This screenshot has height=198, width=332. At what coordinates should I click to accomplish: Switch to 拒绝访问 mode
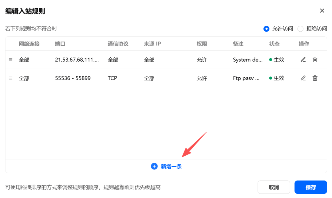point(300,29)
